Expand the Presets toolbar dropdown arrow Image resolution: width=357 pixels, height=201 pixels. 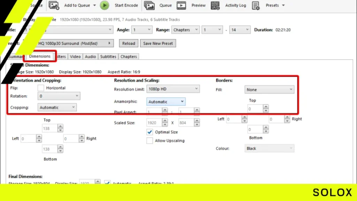tap(283, 5)
